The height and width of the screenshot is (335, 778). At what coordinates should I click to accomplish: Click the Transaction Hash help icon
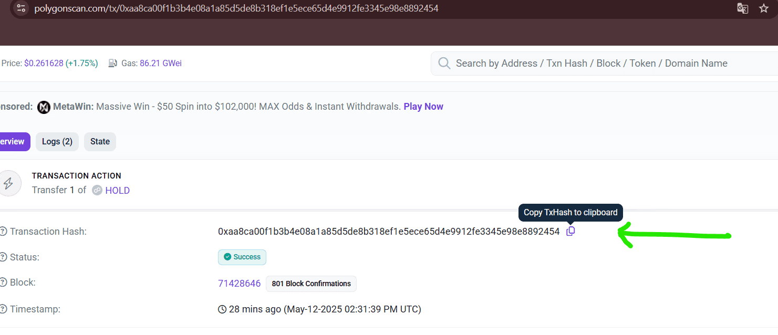pos(3,232)
